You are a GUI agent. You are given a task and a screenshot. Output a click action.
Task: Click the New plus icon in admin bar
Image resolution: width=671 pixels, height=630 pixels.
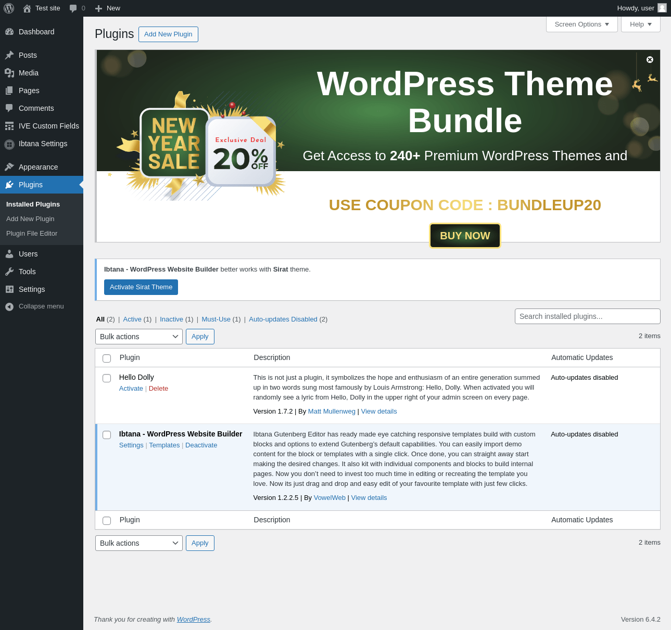(98, 8)
